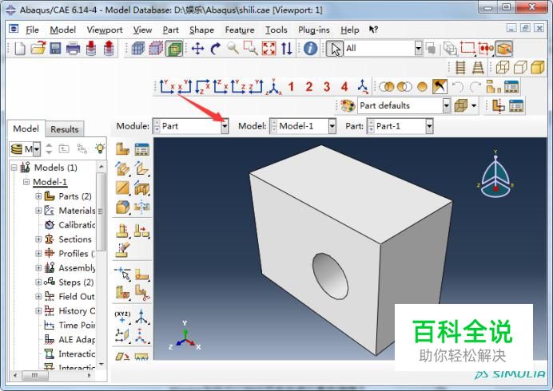Click the Create Round or Fillet tool
553x391 pixels.
122,207
